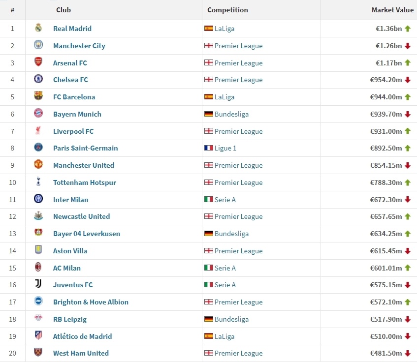Open Serie A link in AC Milan row

[x=225, y=268]
